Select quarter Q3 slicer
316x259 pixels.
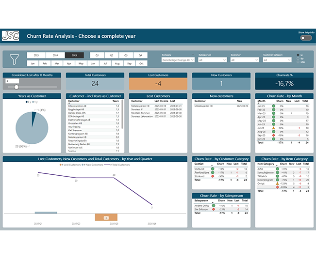pos(126,55)
